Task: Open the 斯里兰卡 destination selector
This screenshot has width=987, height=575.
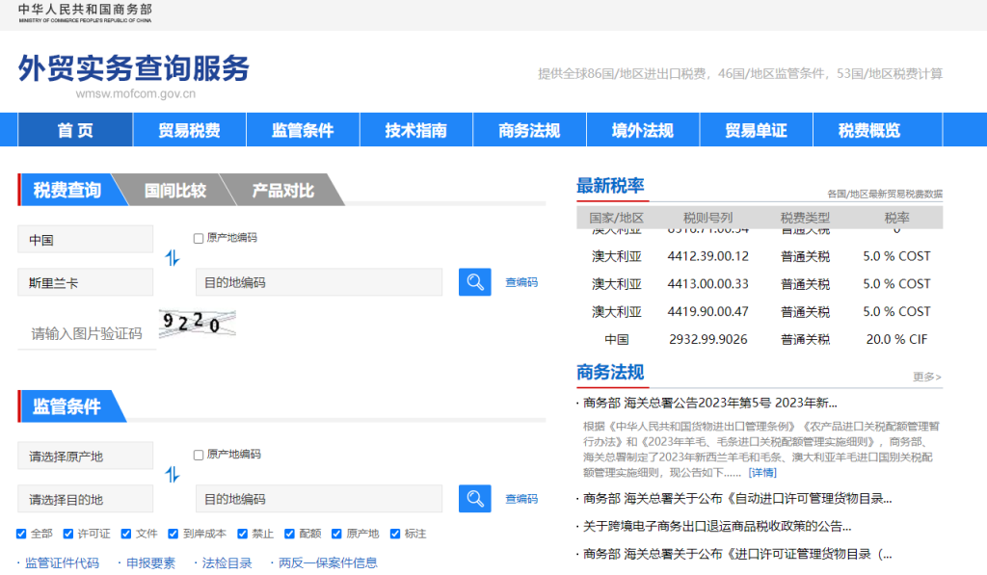Action: coord(86,282)
